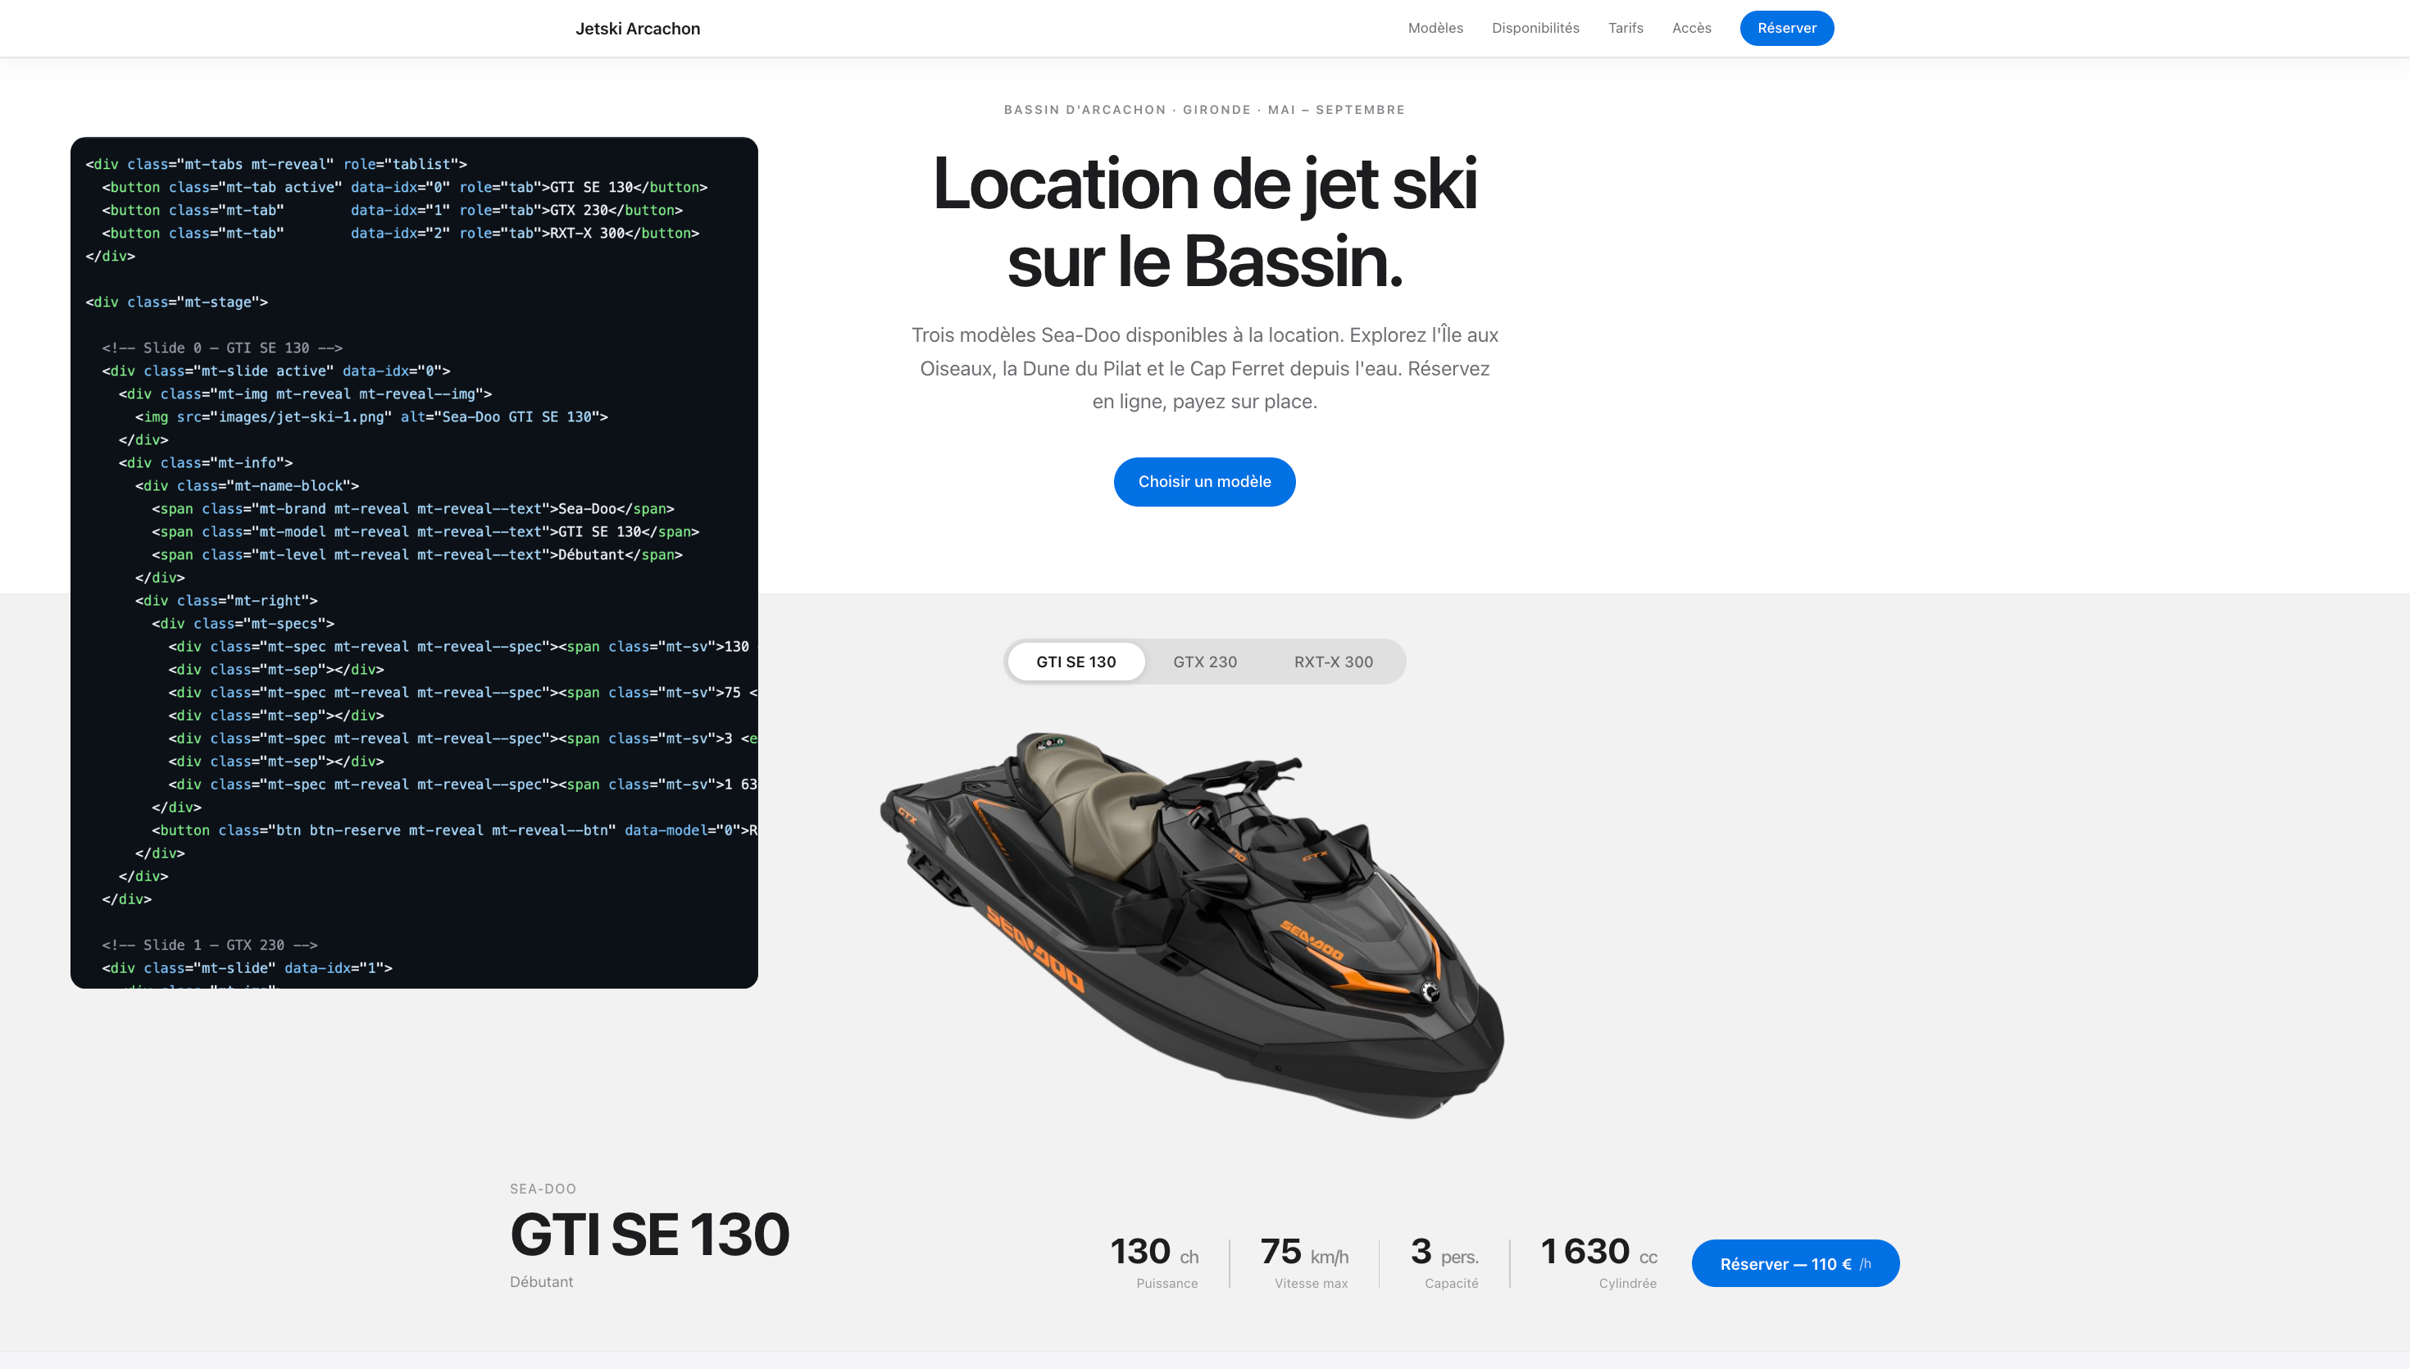
Task: Select the GTI SE 130 tab
Action: (x=1075, y=662)
